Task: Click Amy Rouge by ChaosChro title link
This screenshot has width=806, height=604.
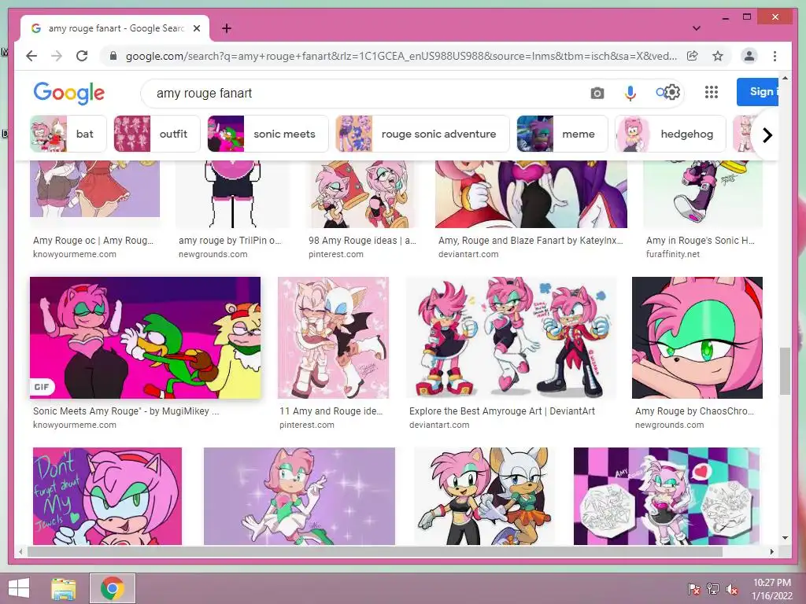Action: (x=694, y=411)
